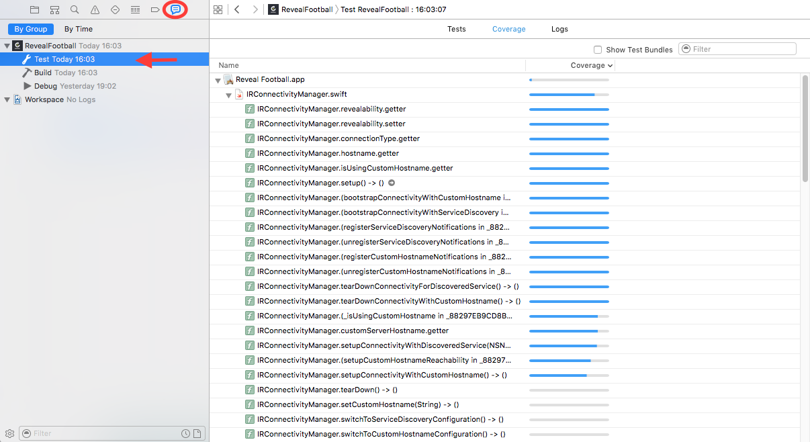The image size is (810, 442).
Task: Click the coverage list vertical scrollbar
Action: (806, 128)
